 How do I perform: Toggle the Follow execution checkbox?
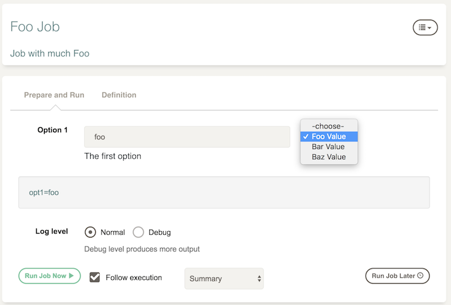[95, 277]
